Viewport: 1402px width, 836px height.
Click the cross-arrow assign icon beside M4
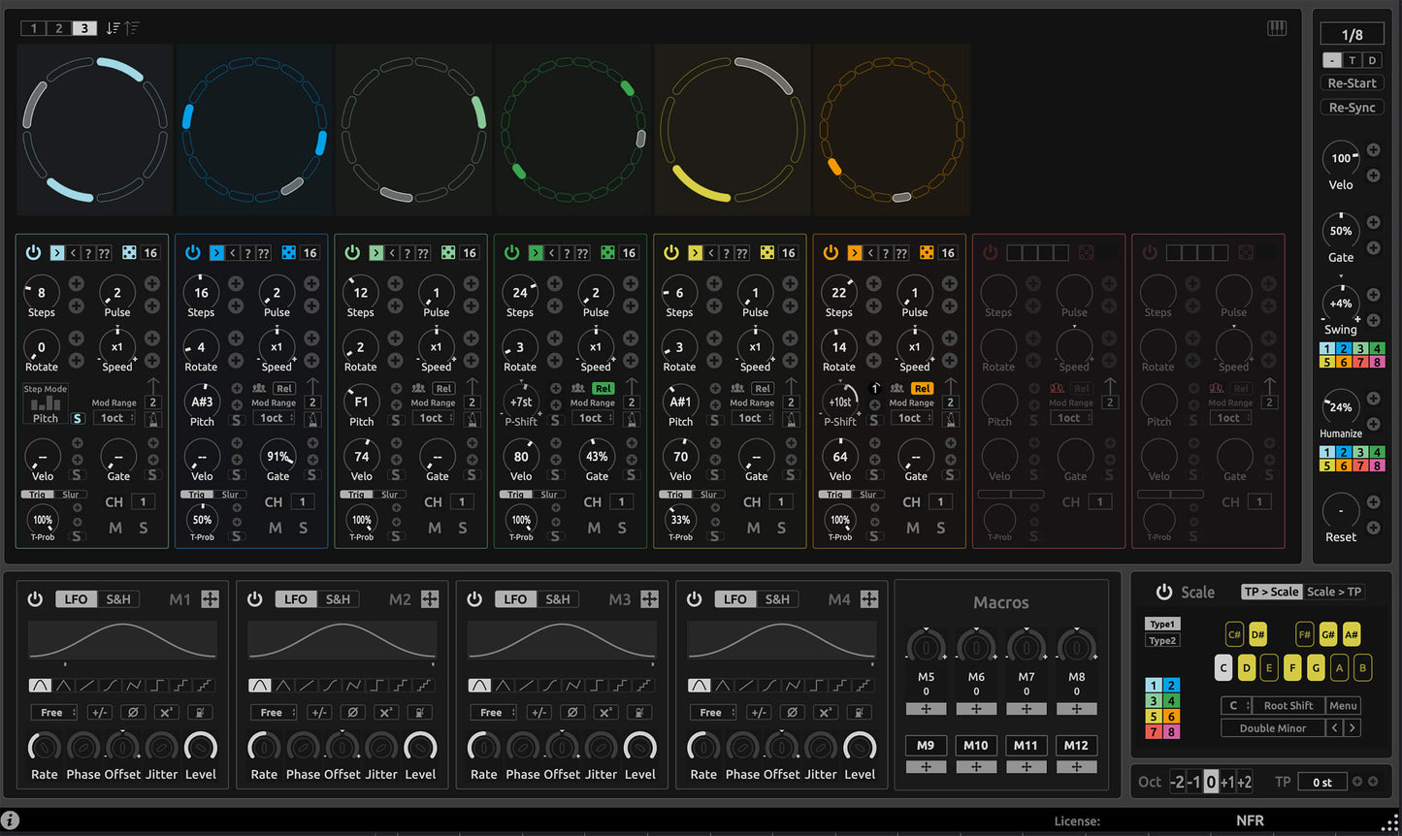point(869,599)
